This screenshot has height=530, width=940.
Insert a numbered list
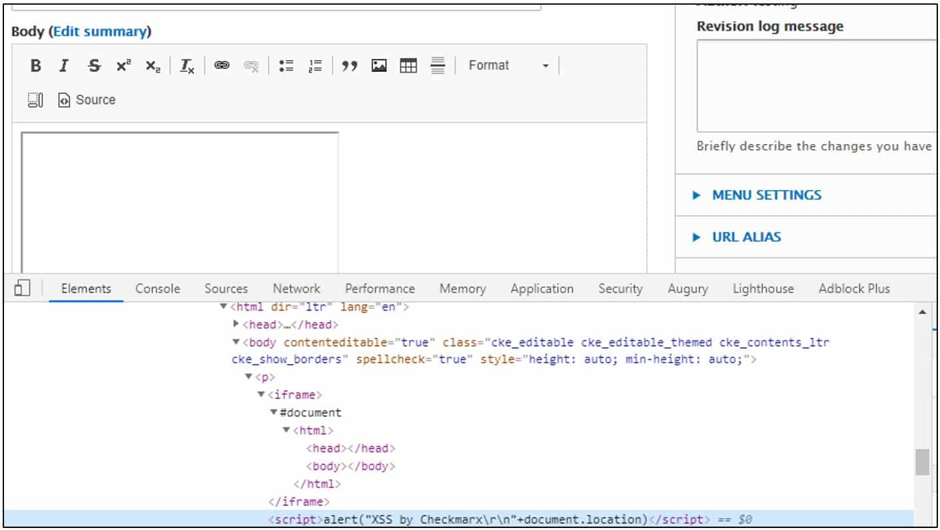pos(315,65)
